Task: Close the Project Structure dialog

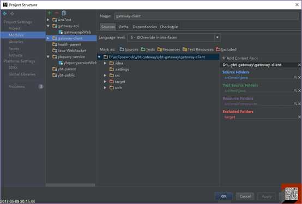Action: point(297,5)
